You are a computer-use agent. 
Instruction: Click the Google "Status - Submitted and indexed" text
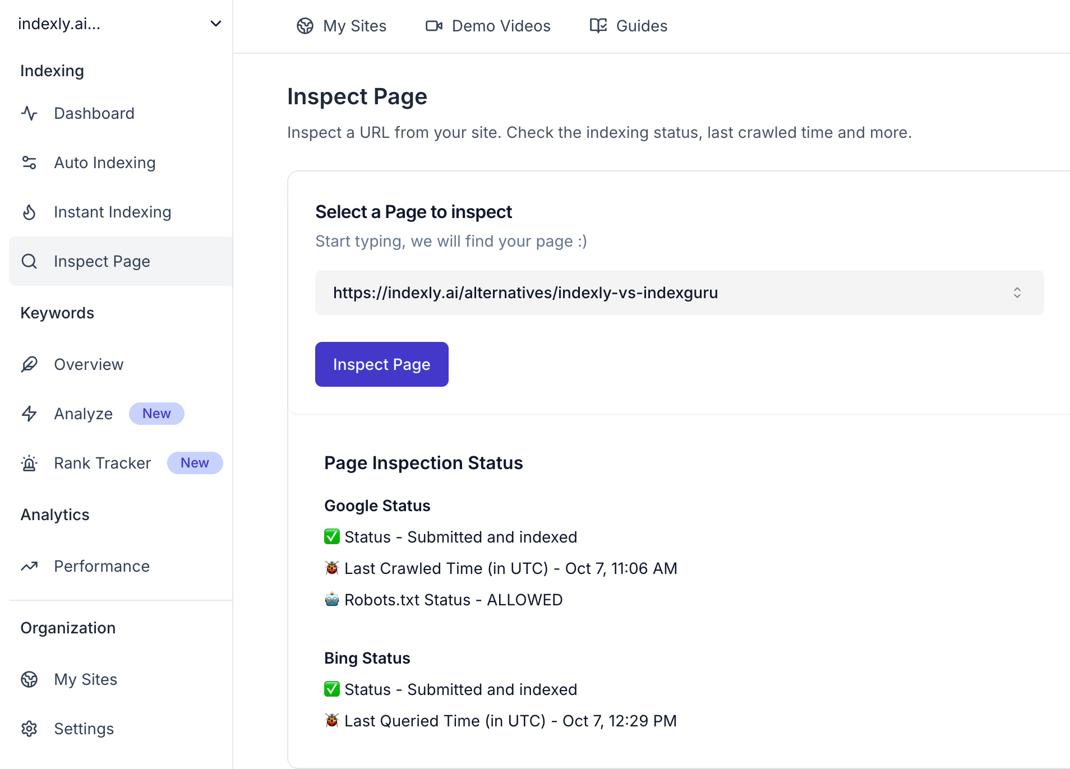coord(461,537)
